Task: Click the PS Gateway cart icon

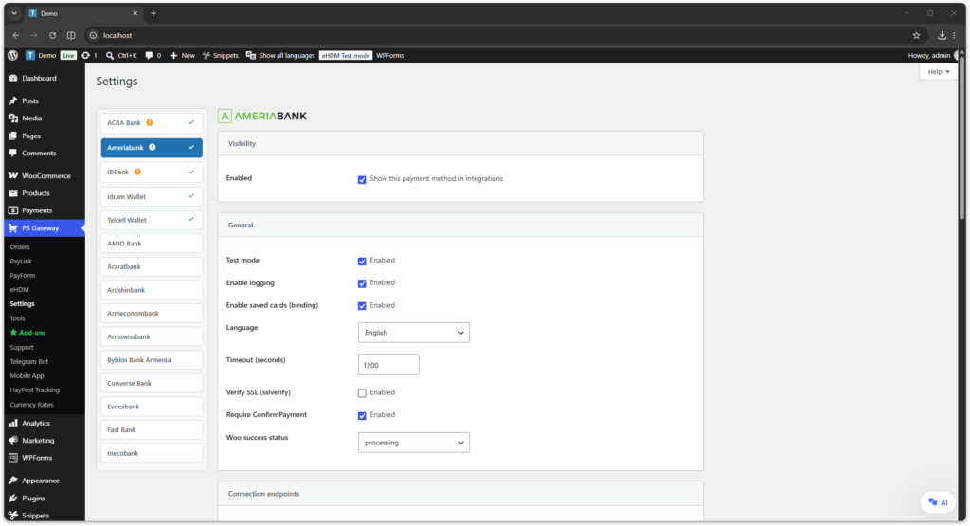Action: coord(13,228)
